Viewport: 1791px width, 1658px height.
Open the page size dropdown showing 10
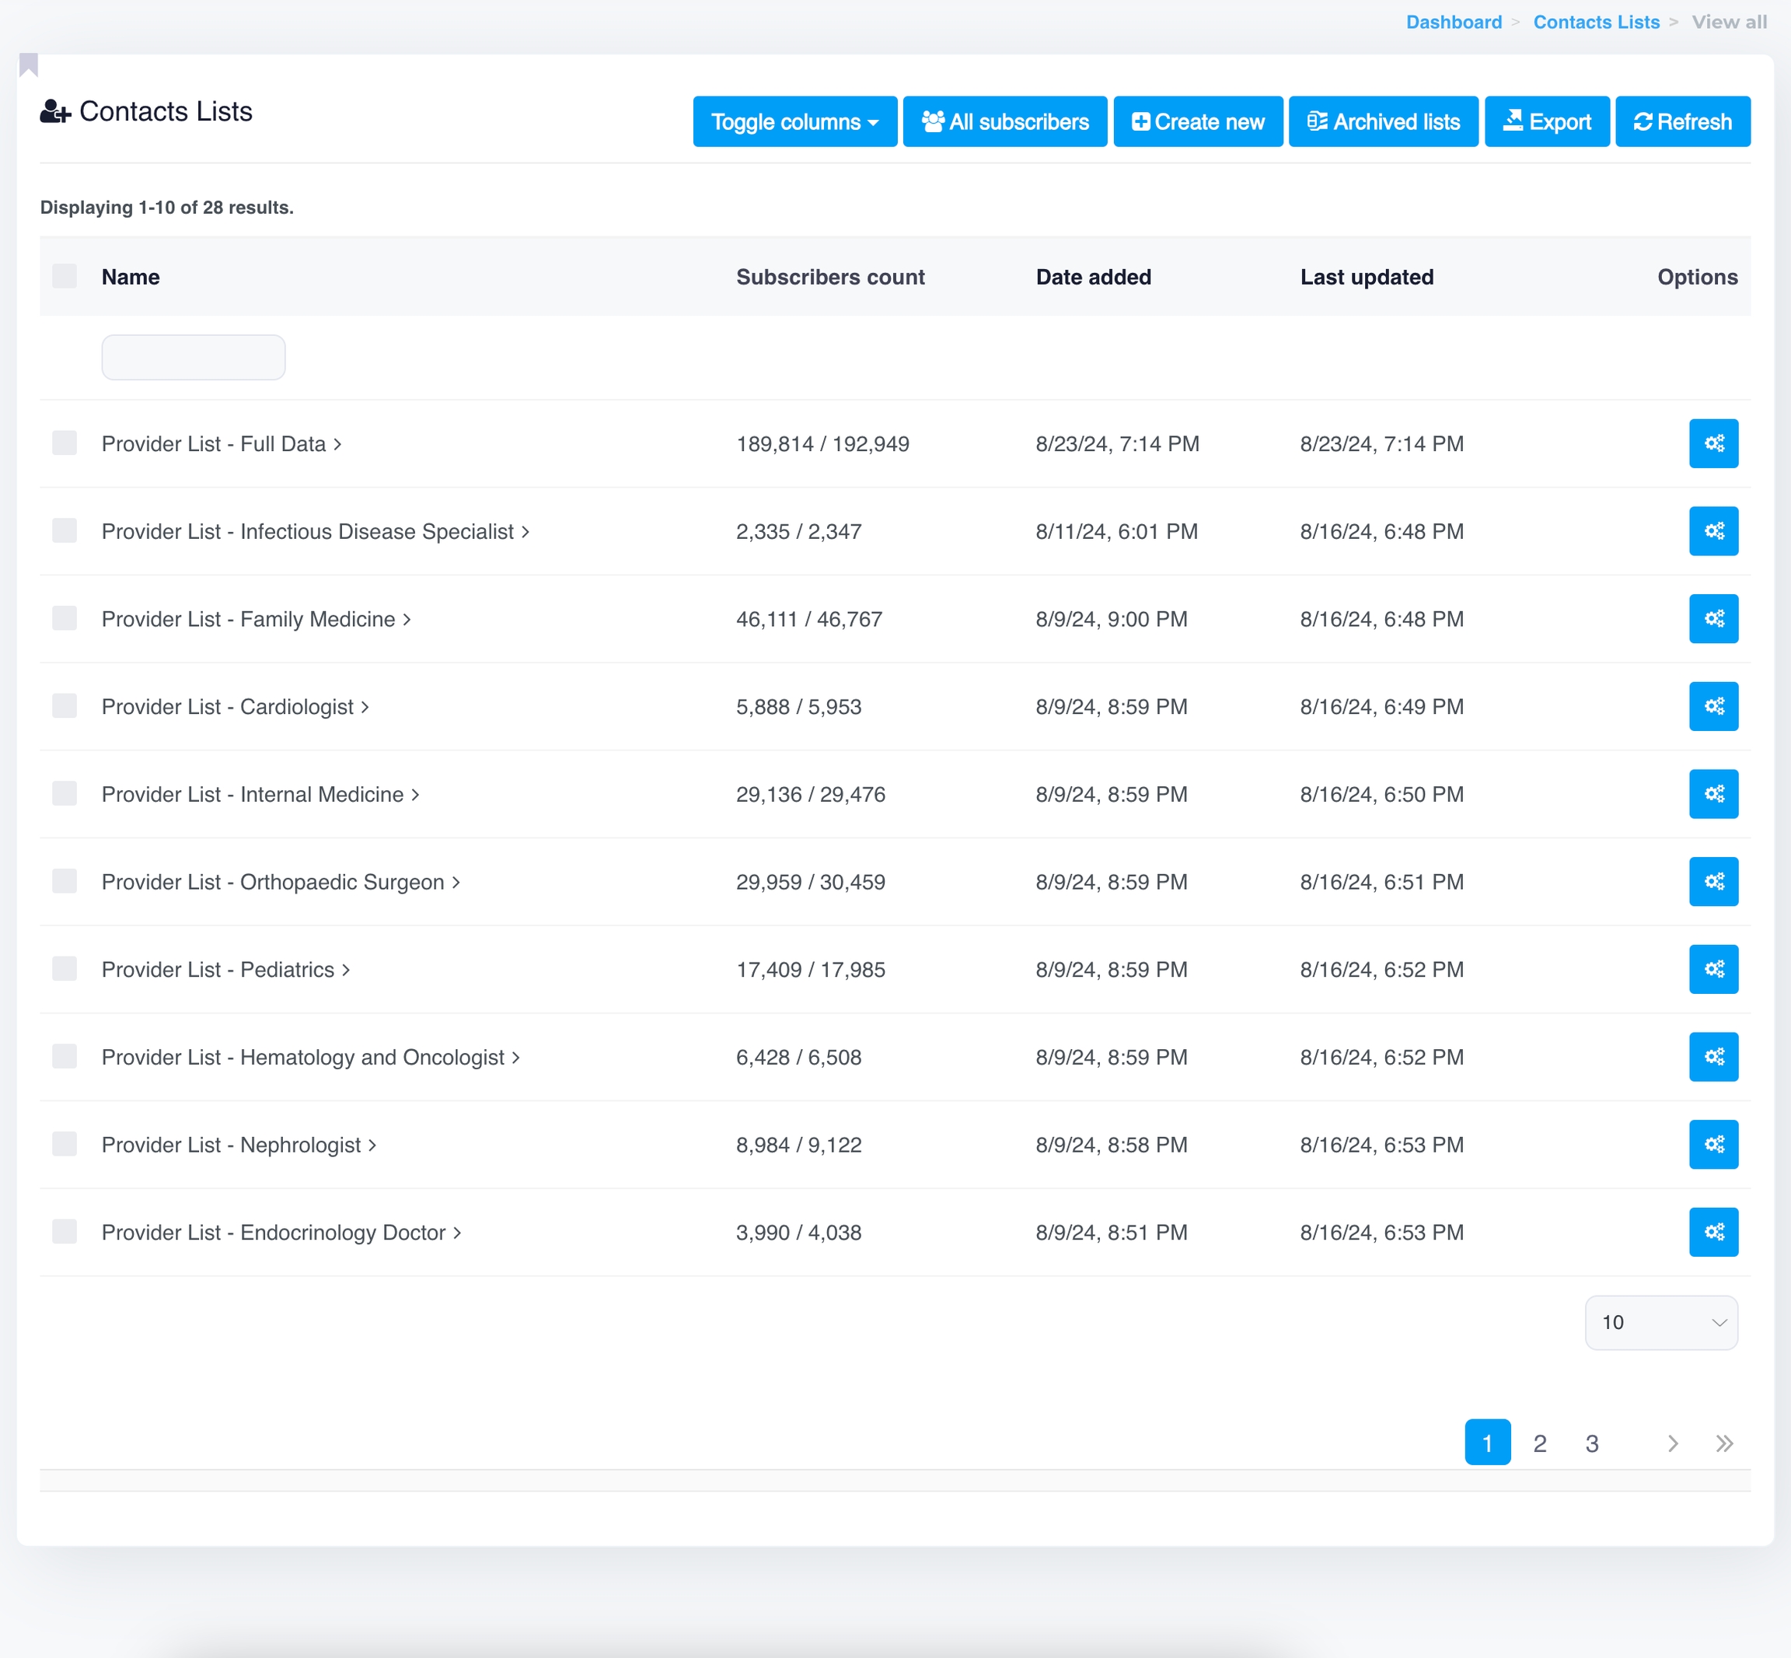(x=1660, y=1321)
